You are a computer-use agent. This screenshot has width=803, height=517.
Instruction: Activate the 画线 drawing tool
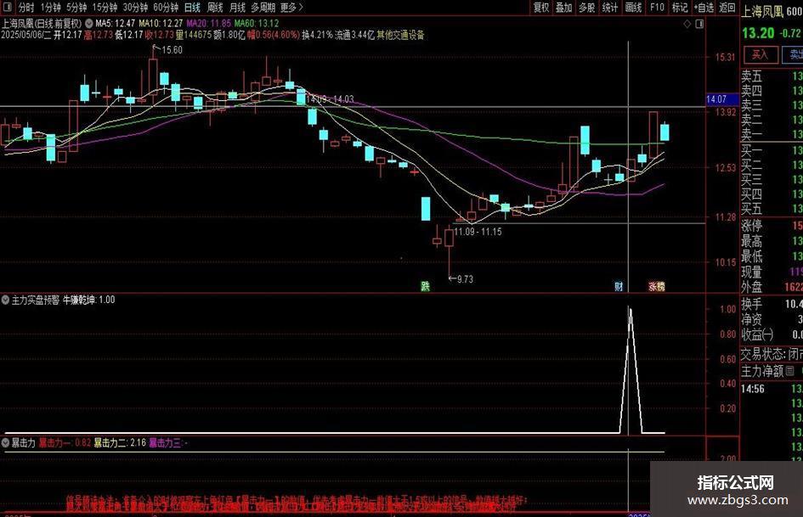tap(634, 8)
